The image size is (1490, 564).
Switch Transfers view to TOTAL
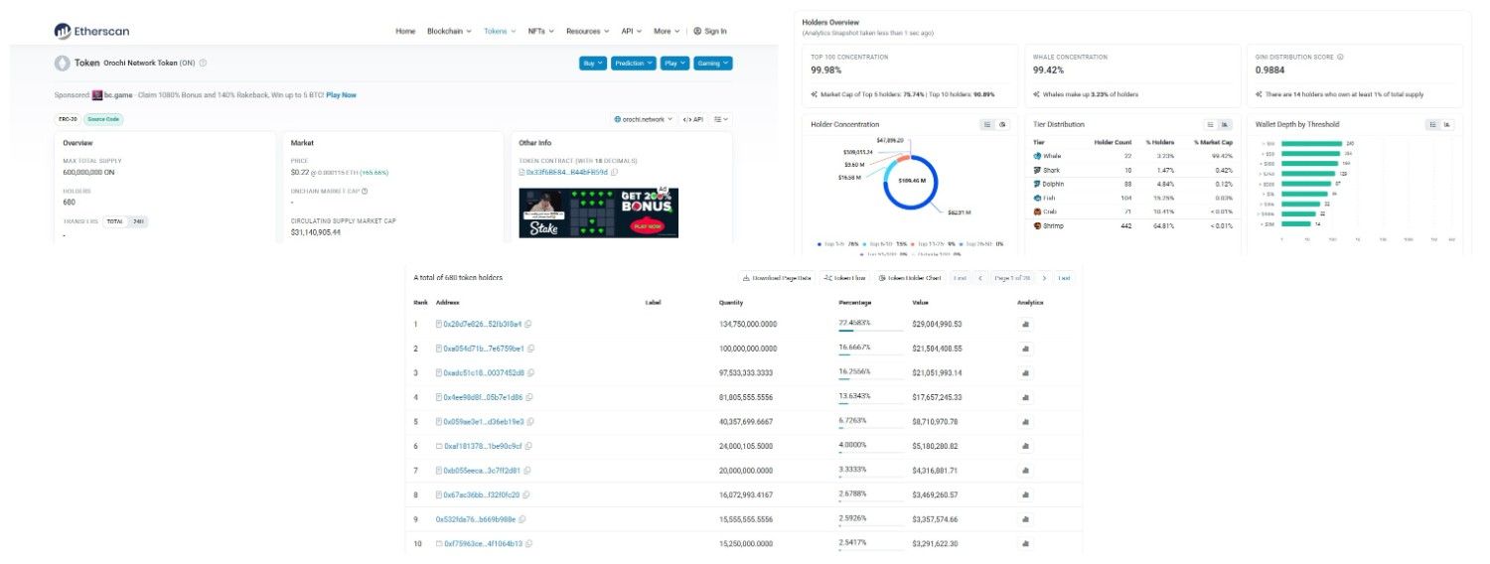click(115, 221)
